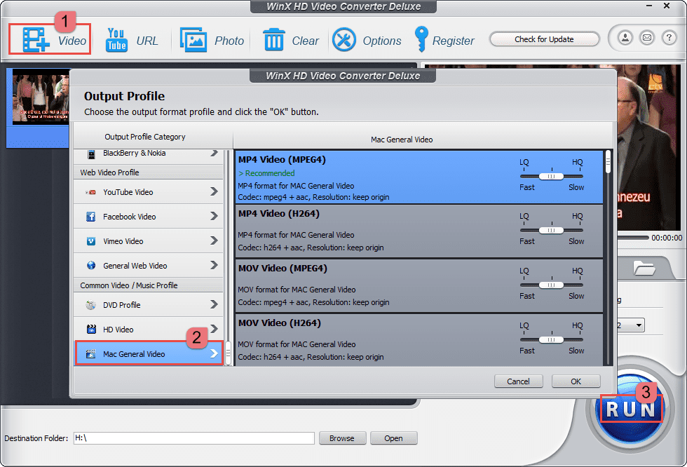
Task: Click the quality slider for MOV Video (MPEG4)
Action: tap(551, 285)
